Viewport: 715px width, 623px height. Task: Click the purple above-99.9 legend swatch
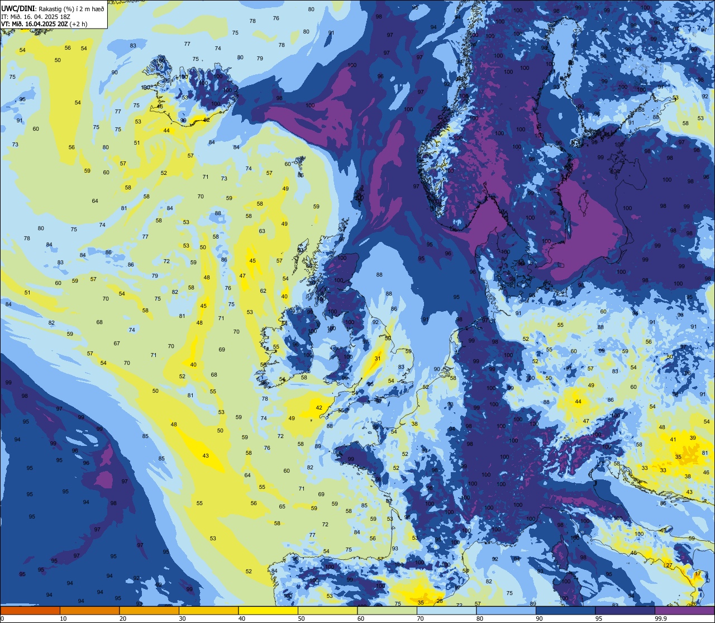tap(684, 610)
